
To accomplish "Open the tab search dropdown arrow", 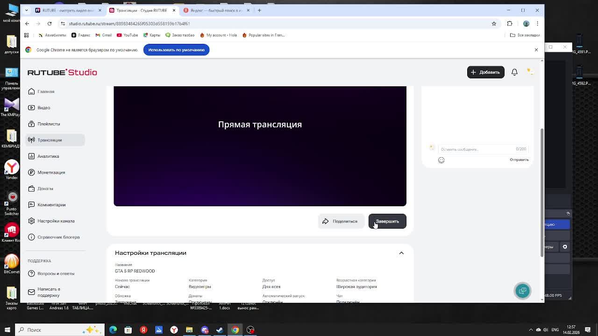I will [x=26, y=10].
